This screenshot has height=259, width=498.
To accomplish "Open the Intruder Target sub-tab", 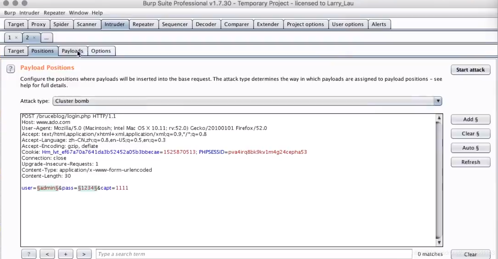I will (x=16, y=51).
